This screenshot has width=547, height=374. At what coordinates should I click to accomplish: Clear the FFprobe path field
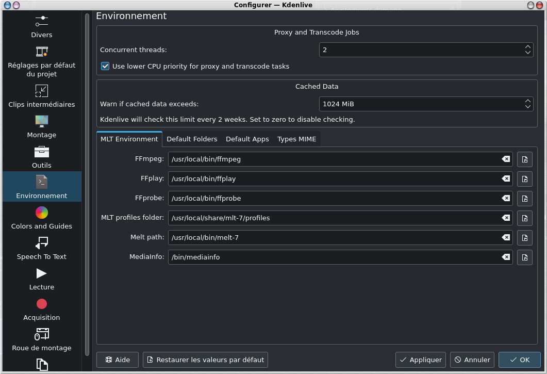[x=506, y=199]
